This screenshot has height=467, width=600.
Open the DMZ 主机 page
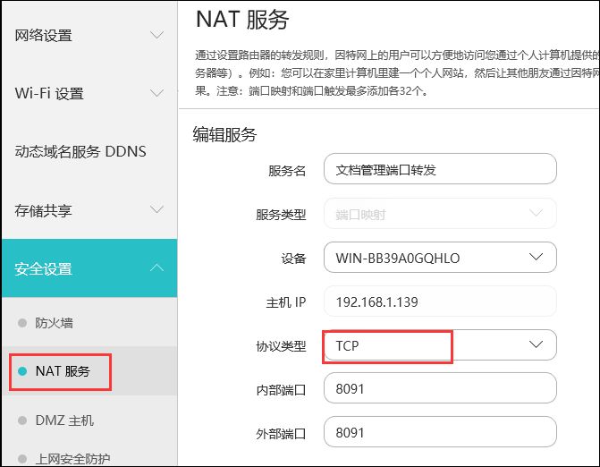64,420
